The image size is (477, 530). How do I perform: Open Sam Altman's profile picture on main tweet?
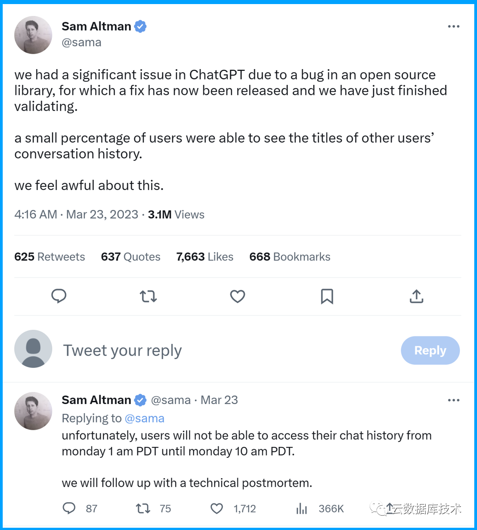33,35
